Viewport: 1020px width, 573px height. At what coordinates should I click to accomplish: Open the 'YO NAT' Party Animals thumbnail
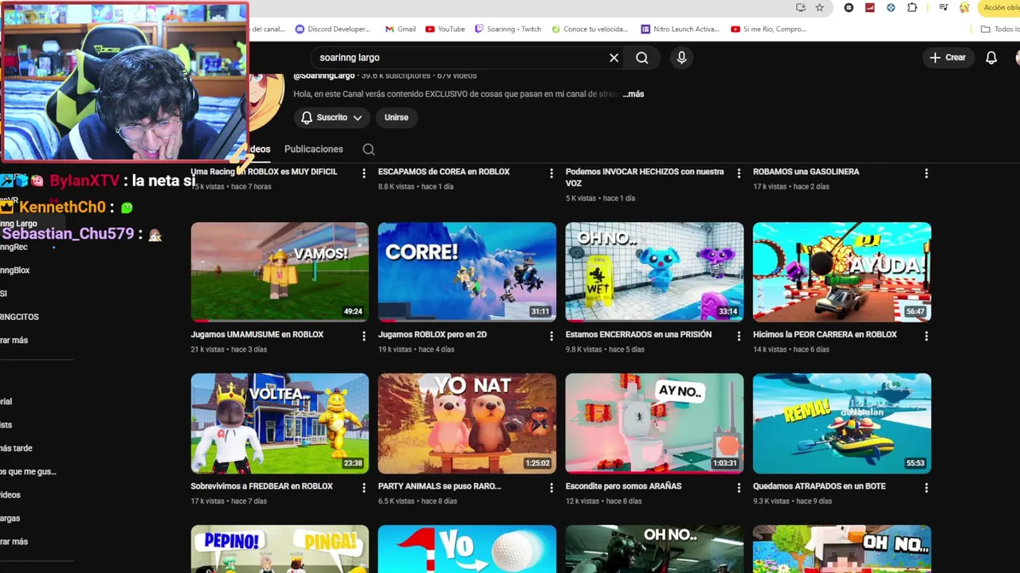(x=467, y=423)
